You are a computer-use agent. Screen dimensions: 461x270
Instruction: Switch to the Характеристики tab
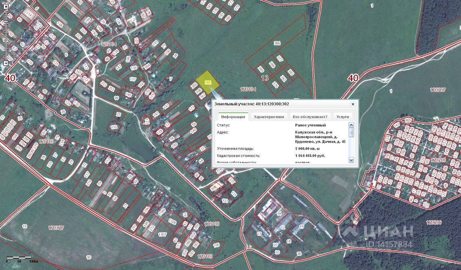269,116
